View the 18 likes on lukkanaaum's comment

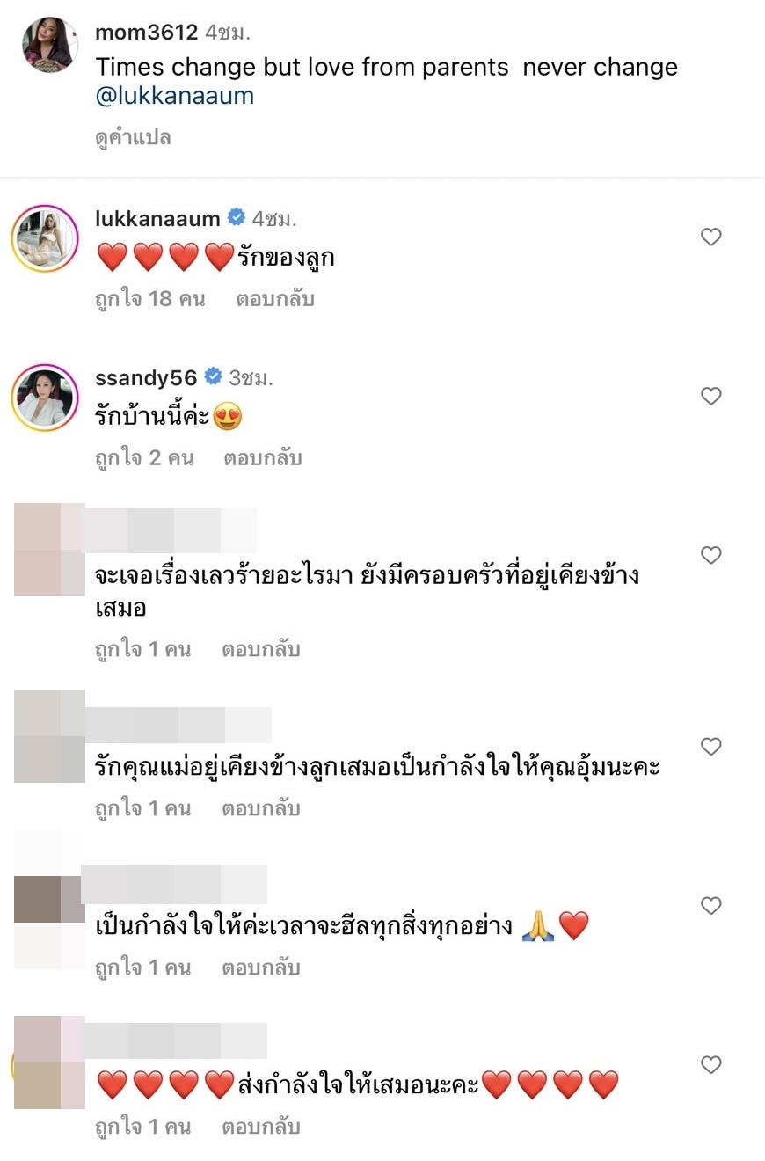tap(150, 299)
